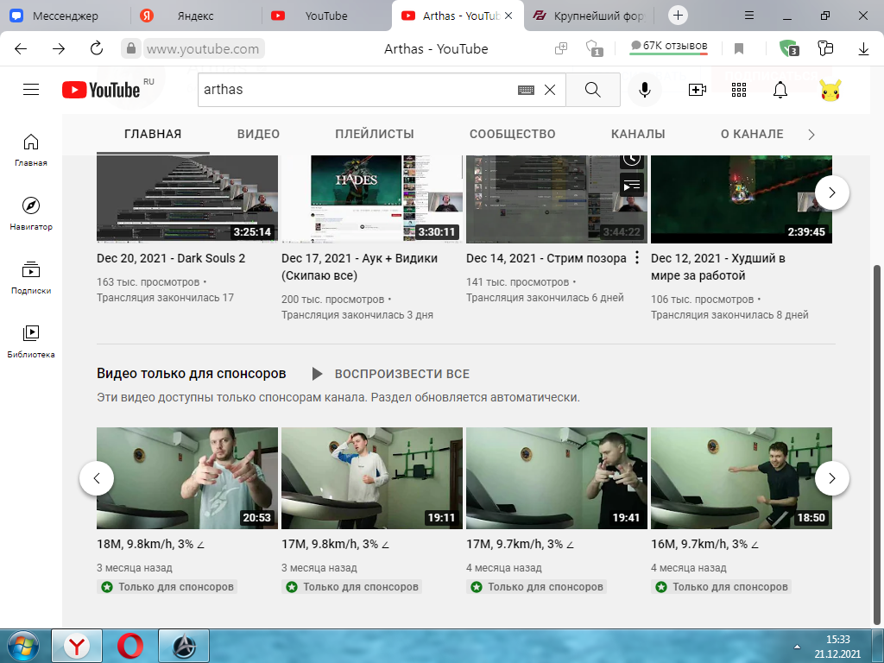The width and height of the screenshot is (884, 663).
Task: Show previous sponsor-only videos with left arrow
Action: click(x=97, y=477)
